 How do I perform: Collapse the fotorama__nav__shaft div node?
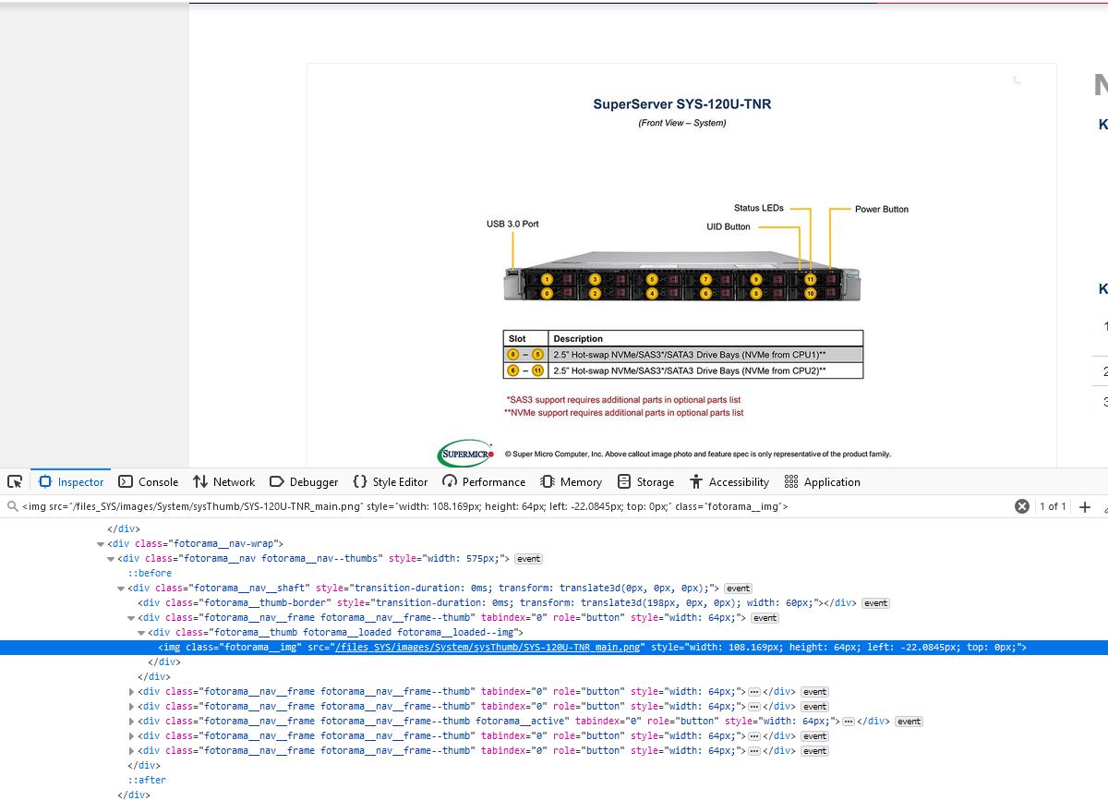pyautogui.click(x=121, y=589)
